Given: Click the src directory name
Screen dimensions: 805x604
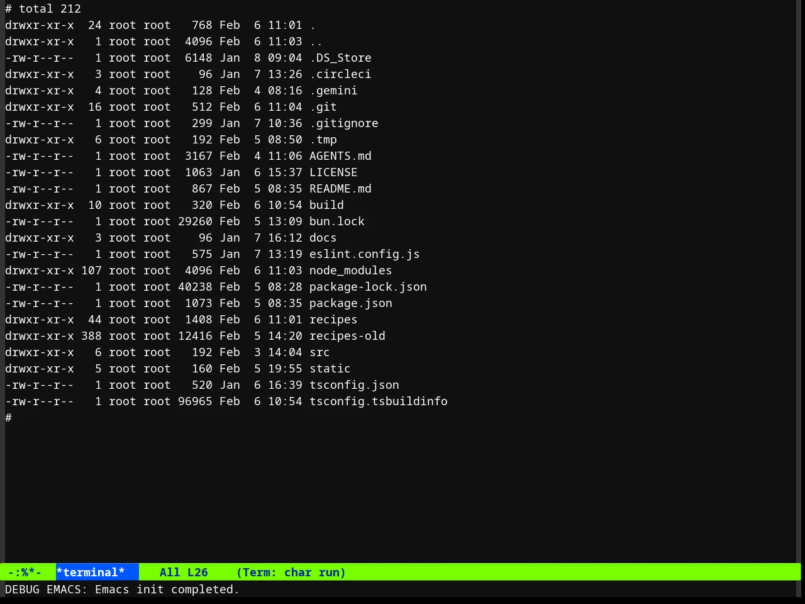Looking at the screenshot, I should point(319,352).
